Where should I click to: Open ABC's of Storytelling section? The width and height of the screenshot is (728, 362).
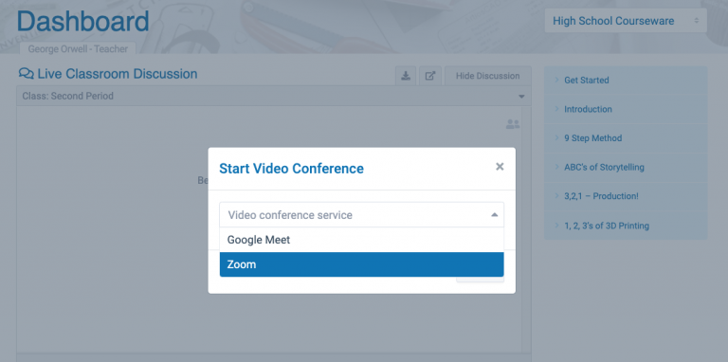click(x=626, y=168)
